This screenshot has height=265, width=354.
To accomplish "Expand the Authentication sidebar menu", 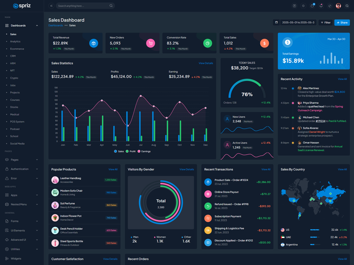I will click(21, 169).
